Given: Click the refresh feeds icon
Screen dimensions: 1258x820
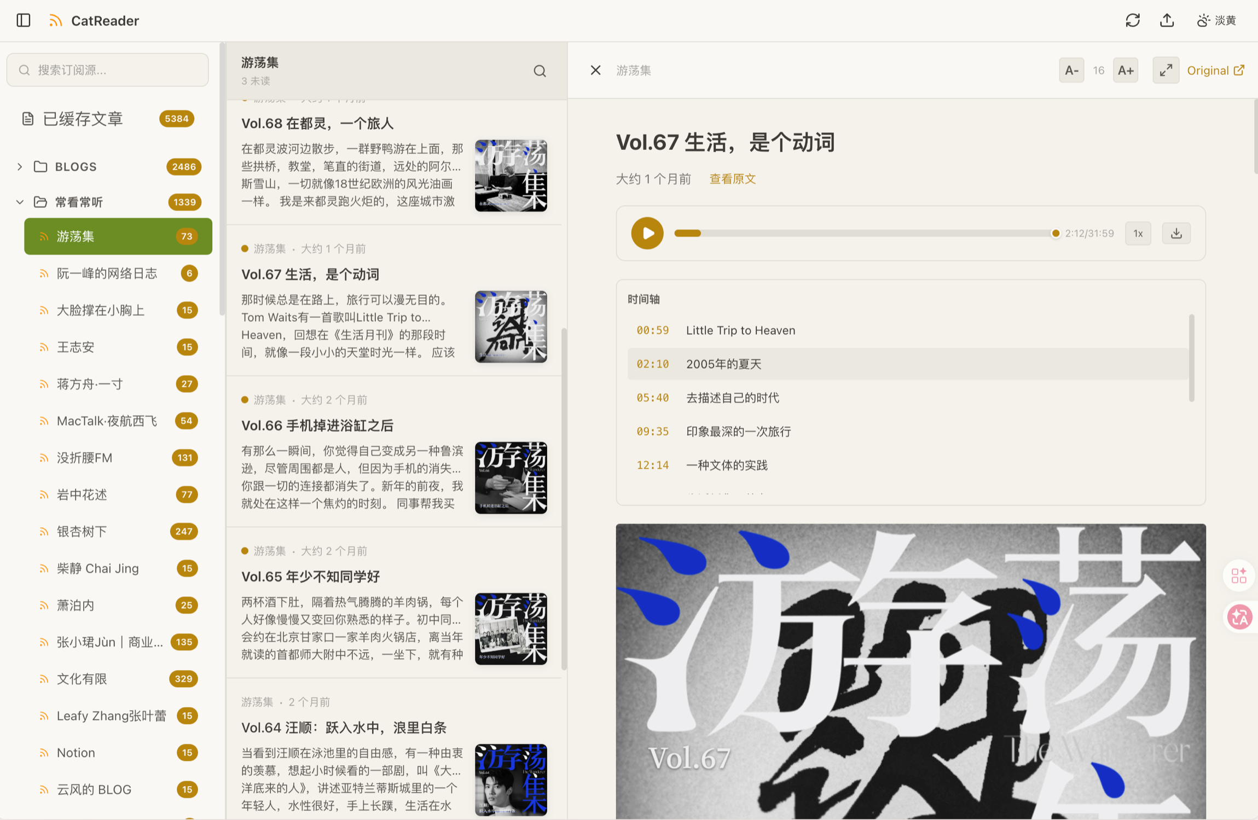Looking at the screenshot, I should point(1132,20).
